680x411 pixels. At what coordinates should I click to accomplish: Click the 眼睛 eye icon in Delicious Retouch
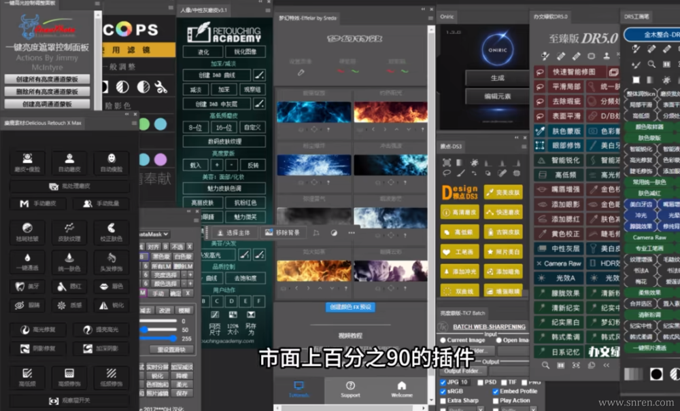coord(20,305)
